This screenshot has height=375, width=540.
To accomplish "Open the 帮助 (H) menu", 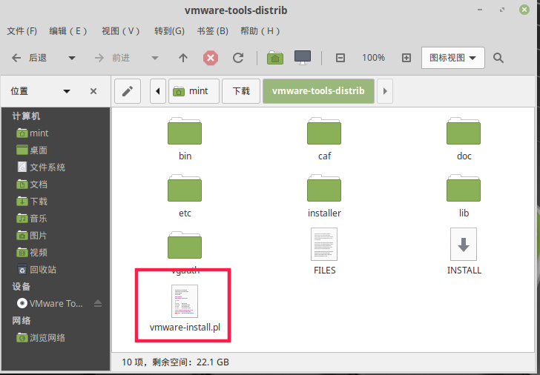I will (260, 31).
